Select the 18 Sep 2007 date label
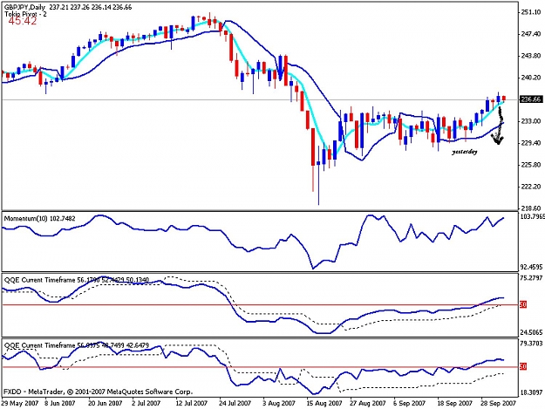 click(x=455, y=403)
